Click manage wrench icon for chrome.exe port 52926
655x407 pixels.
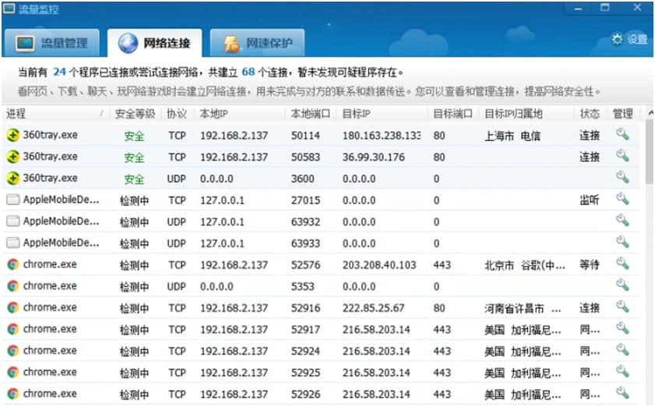point(622,393)
